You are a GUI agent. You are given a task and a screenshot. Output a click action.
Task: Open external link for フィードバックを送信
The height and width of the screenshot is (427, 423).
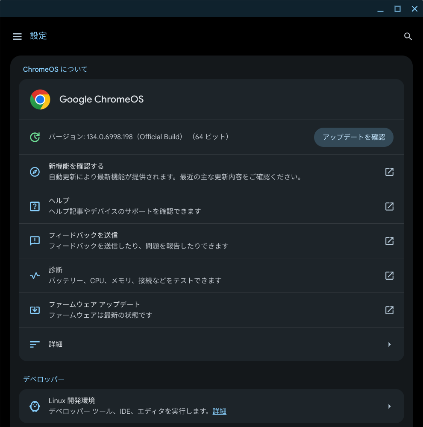click(x=390, y=241)
